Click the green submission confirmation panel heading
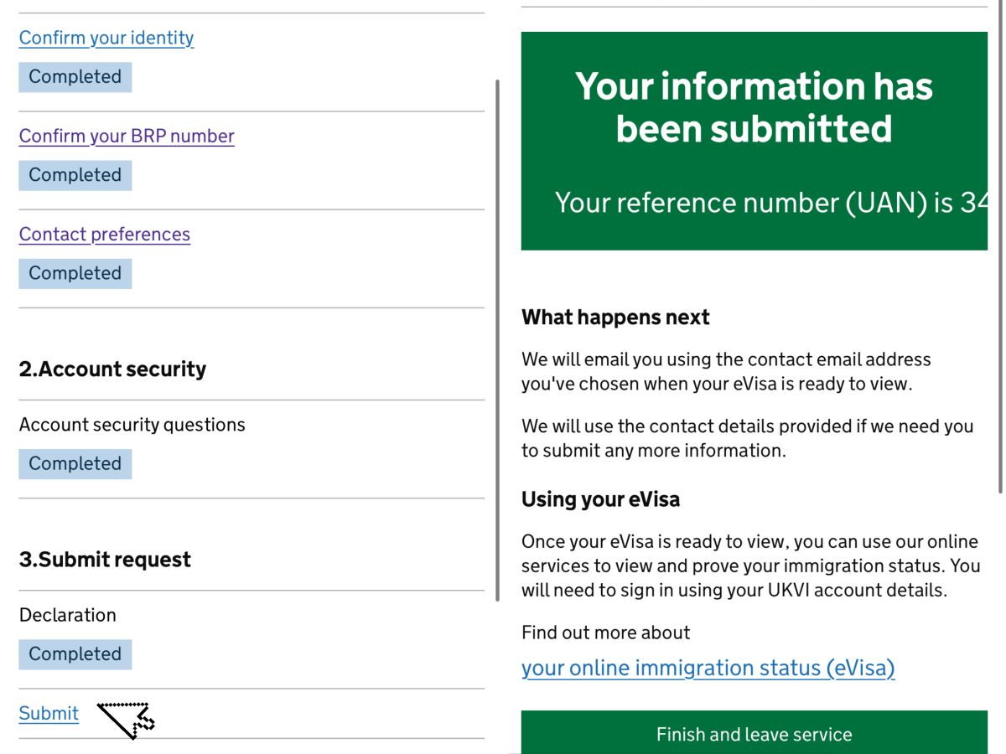 (754, 107)
